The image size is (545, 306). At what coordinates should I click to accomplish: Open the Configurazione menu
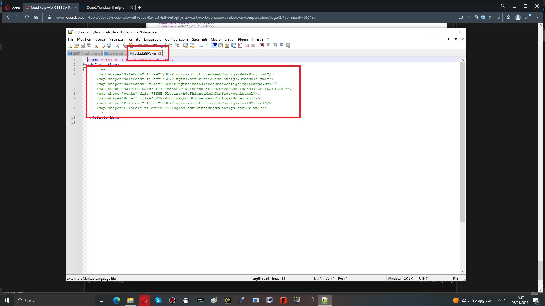pos(177,39)
